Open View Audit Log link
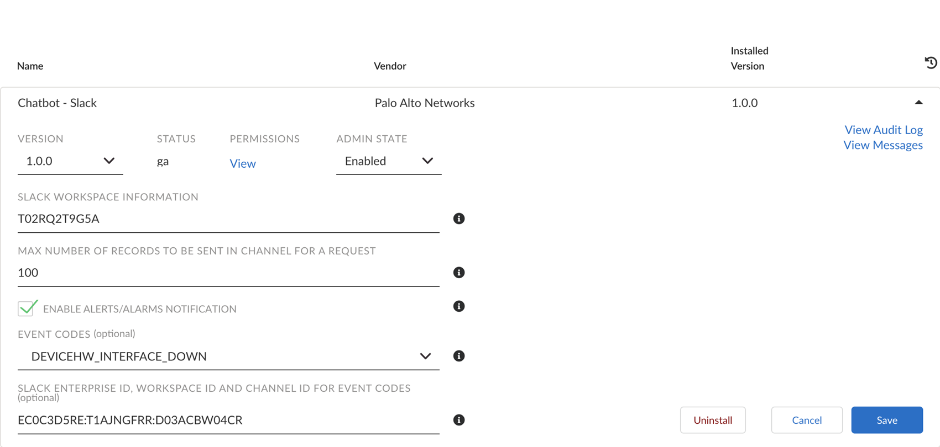The height and width of the screenshot is (447, 940). coord(883,130)
